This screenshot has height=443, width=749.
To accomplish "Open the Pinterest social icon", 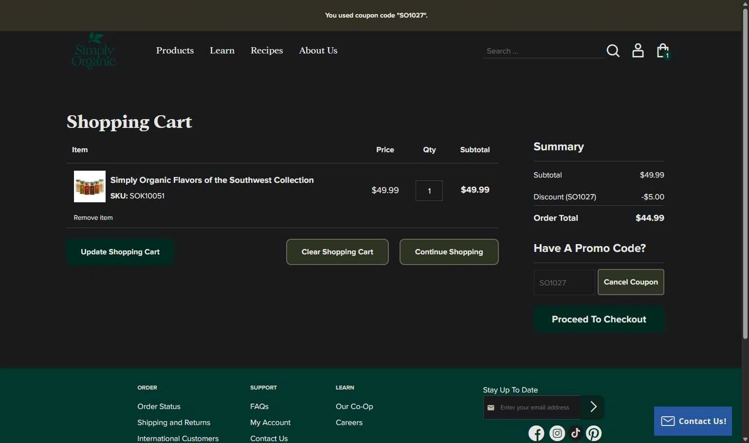I will point(594,433).
